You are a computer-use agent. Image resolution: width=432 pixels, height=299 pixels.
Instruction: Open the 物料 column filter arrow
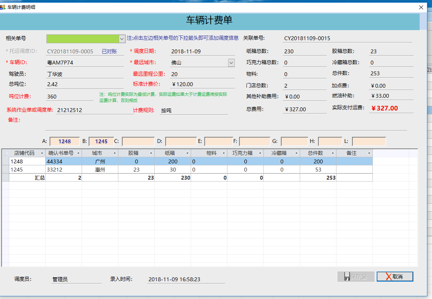[224, 153]
